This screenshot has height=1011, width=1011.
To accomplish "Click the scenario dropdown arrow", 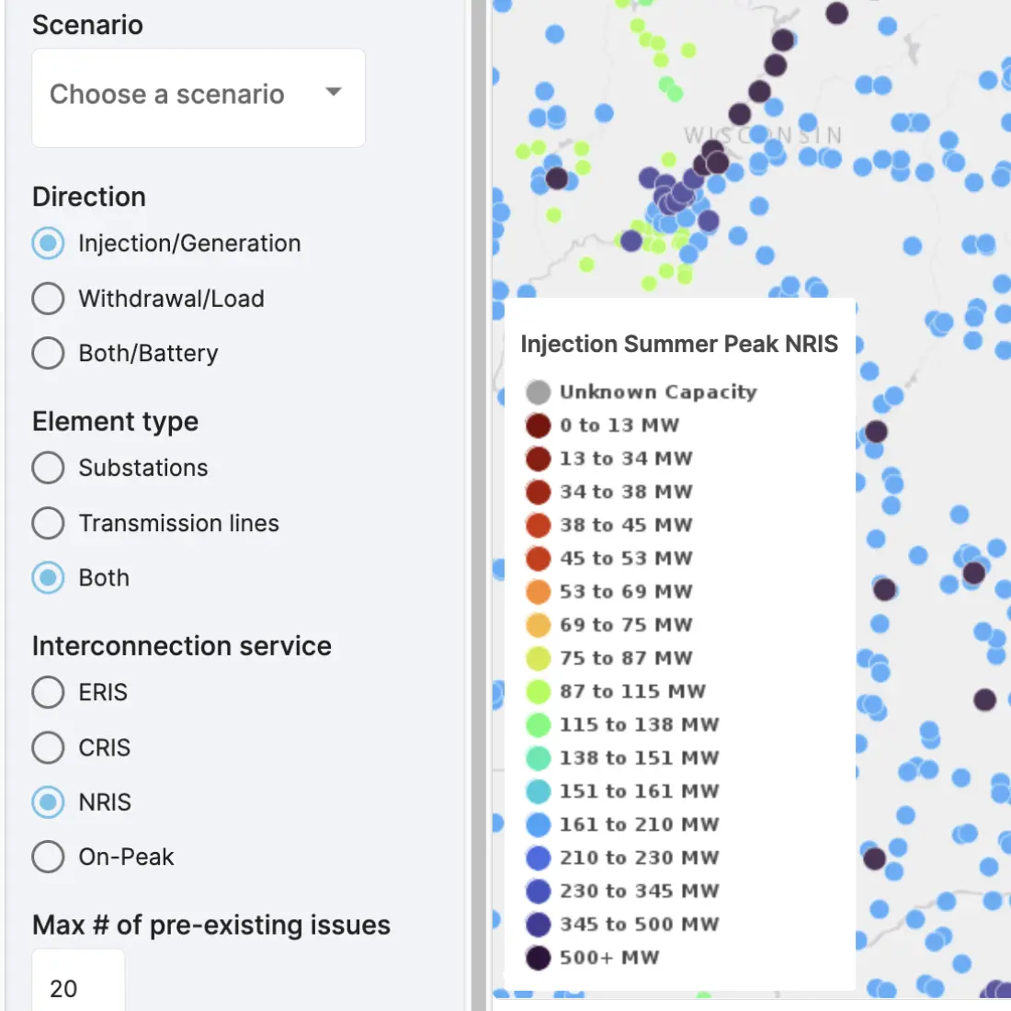I will 334,92.
